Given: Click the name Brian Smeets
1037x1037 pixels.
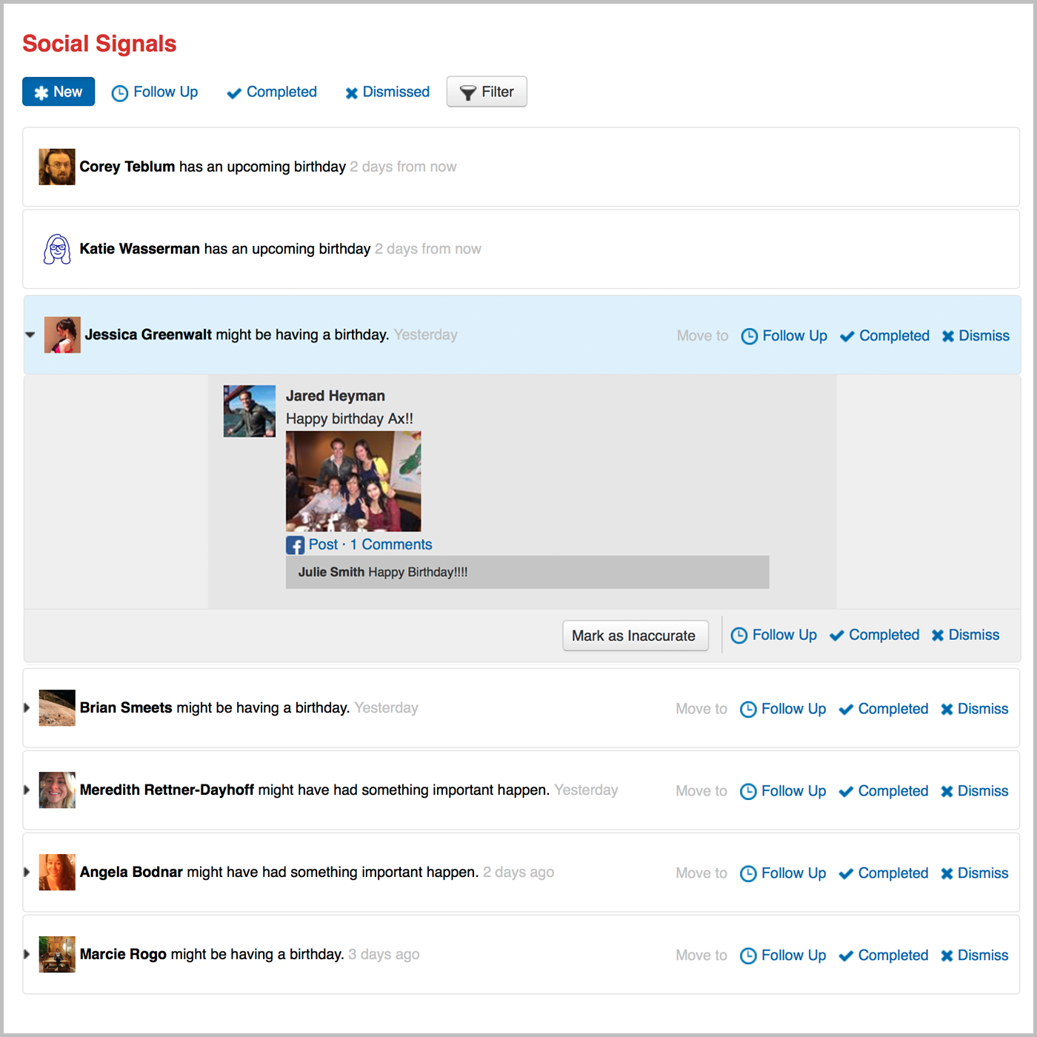Looking at the screenshot, I should pos(126,707).
